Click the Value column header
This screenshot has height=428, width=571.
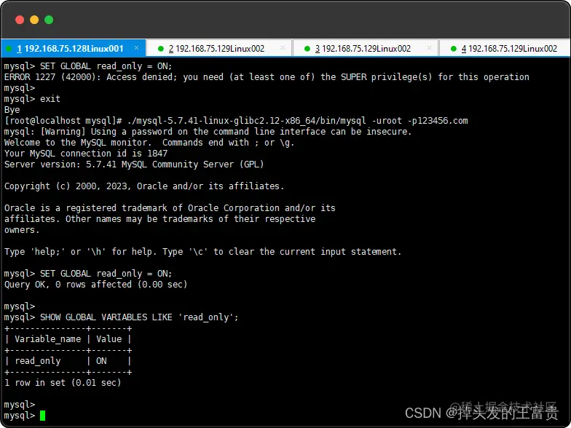point(109,339)
